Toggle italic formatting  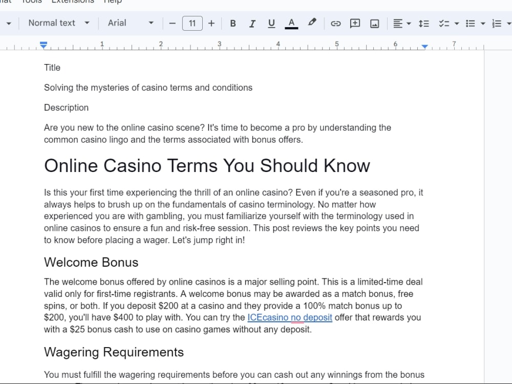[x=252, y=24]
